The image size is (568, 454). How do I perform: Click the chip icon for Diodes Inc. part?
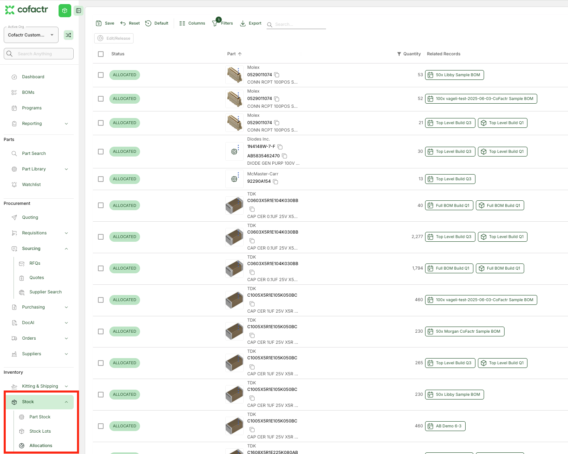tap(235, 152)
